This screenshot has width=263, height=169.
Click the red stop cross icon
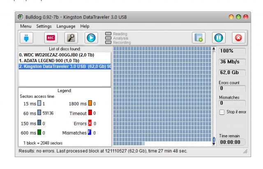coord(238,38)
